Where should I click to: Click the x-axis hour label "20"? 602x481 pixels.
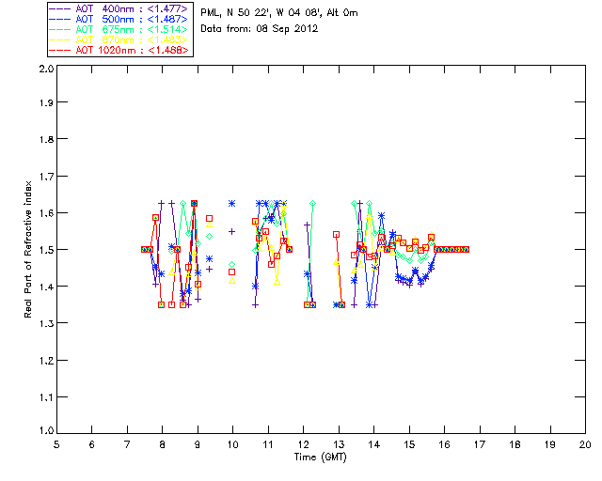click(585, 444)
